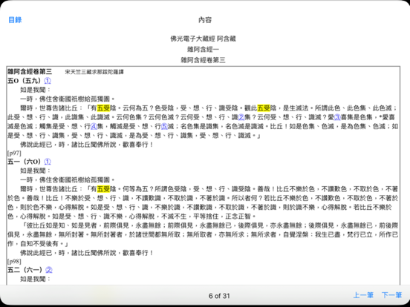This screenshot has height=307, width=410.
Task: Click page marker [p98]
Action: pos(14,261)
